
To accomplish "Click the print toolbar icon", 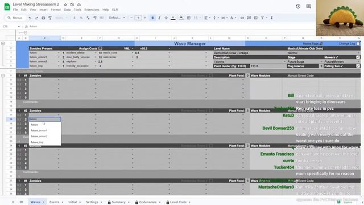I will 43,18.
